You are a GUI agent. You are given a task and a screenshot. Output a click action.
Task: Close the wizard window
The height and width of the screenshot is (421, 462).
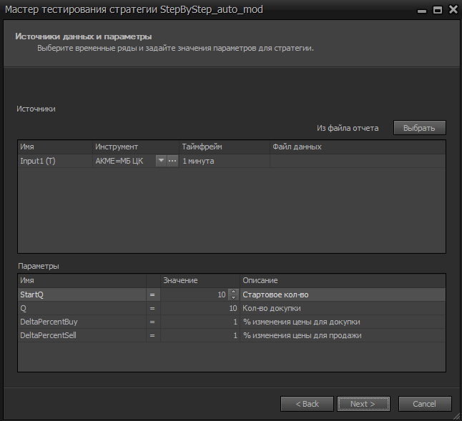[453, 9]
